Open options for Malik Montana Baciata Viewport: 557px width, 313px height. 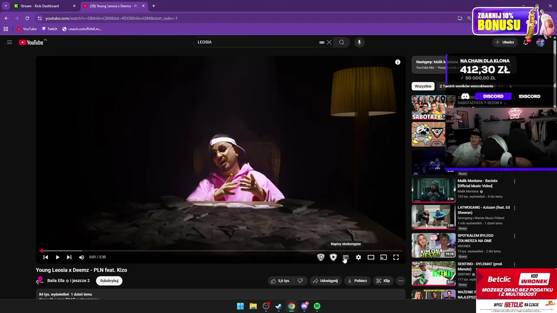514,181
